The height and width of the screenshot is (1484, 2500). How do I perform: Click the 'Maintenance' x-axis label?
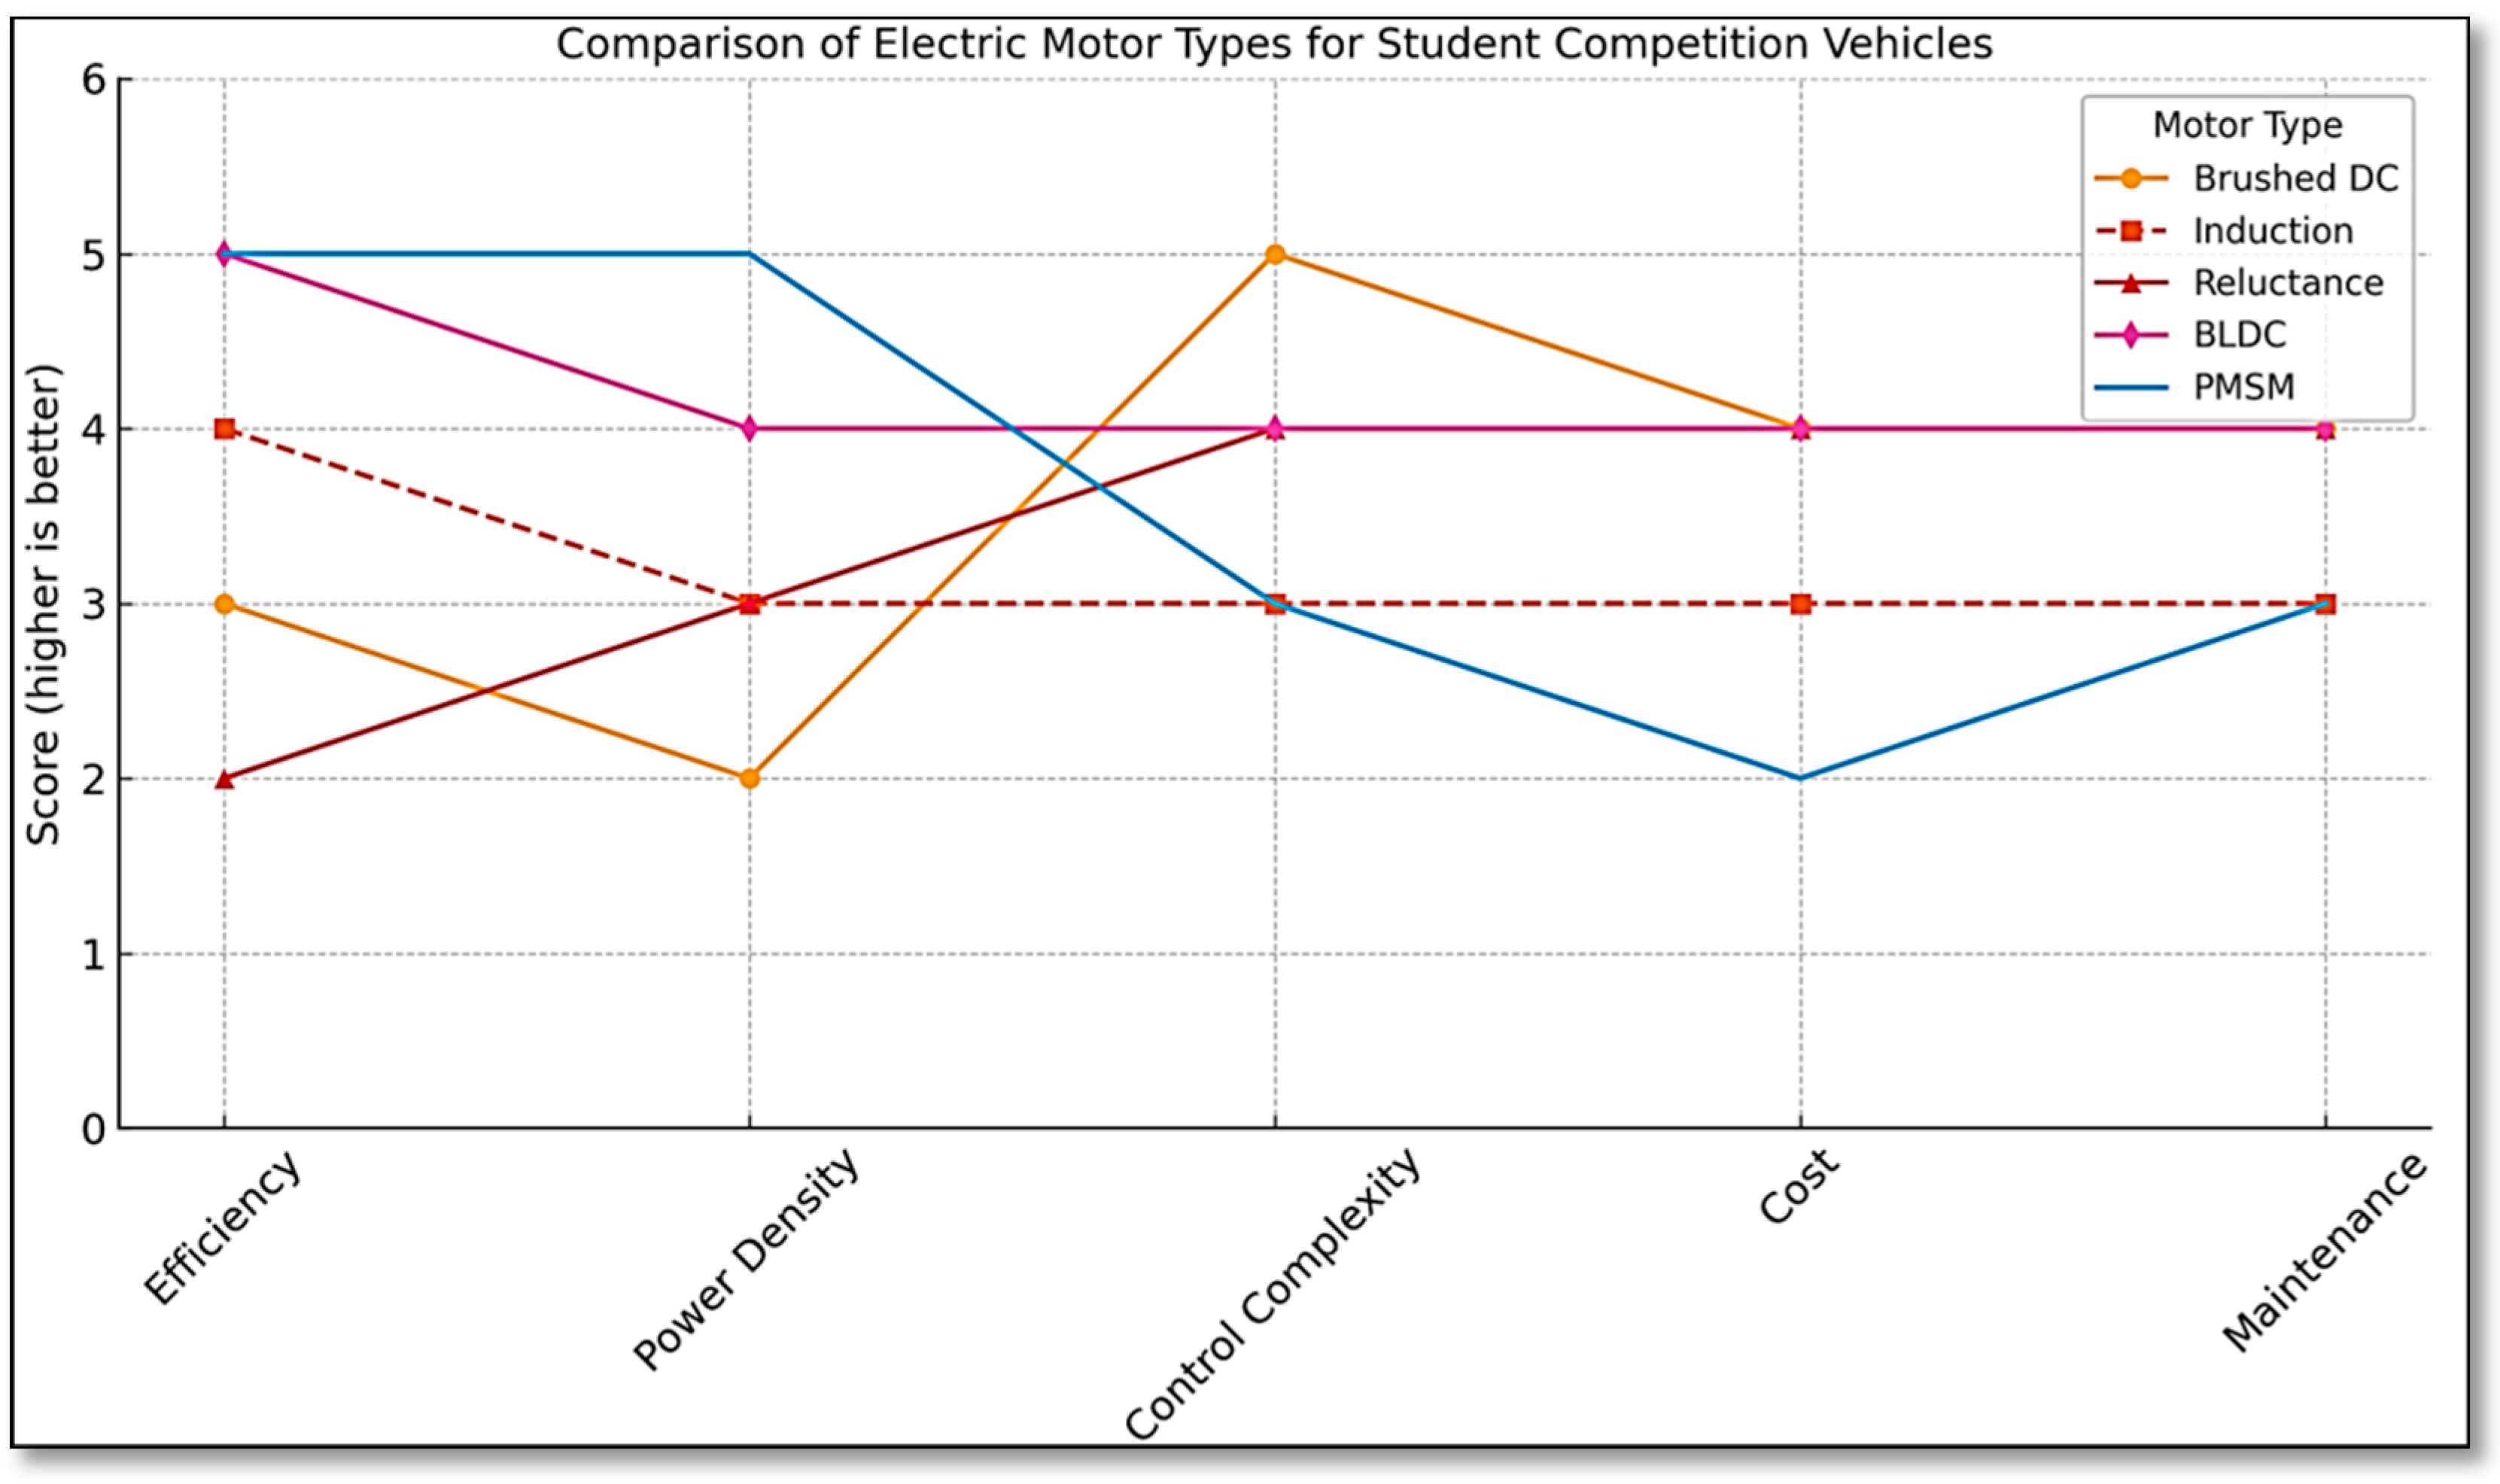pos(2323,1252)
